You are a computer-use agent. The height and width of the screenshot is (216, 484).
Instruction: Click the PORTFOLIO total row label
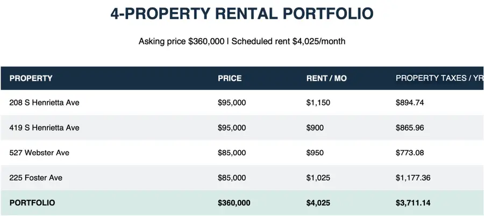[32, 203]
